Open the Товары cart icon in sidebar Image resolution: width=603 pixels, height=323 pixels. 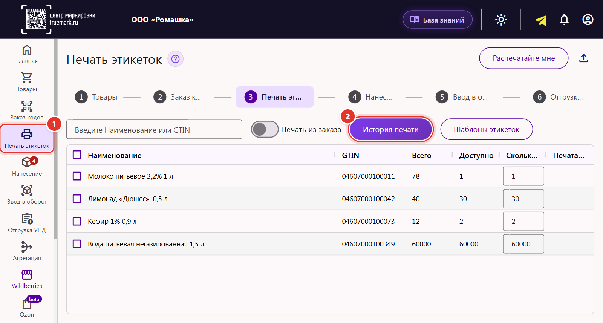(27, 78)
